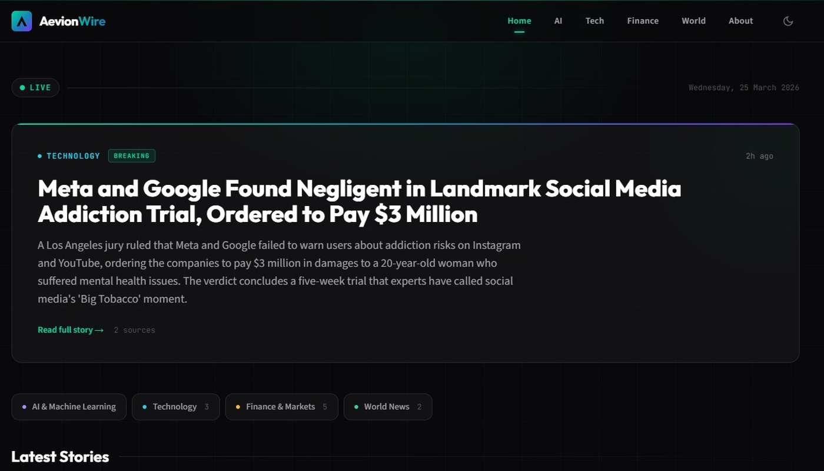This screenshot has height=471, width=824.
Task: Switch to the Finance navigation tab
Action: click(642, 21)
